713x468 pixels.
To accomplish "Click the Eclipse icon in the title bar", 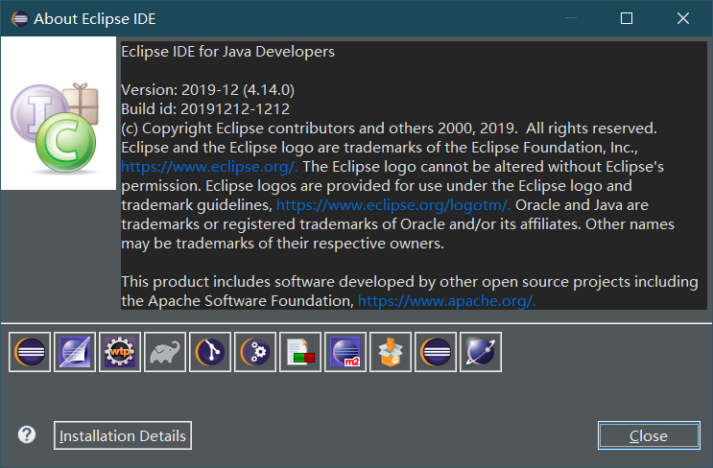I will [x=19, y=18].
